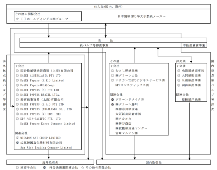Select KPPロジスティックス㈱ entry

[132, 85]
